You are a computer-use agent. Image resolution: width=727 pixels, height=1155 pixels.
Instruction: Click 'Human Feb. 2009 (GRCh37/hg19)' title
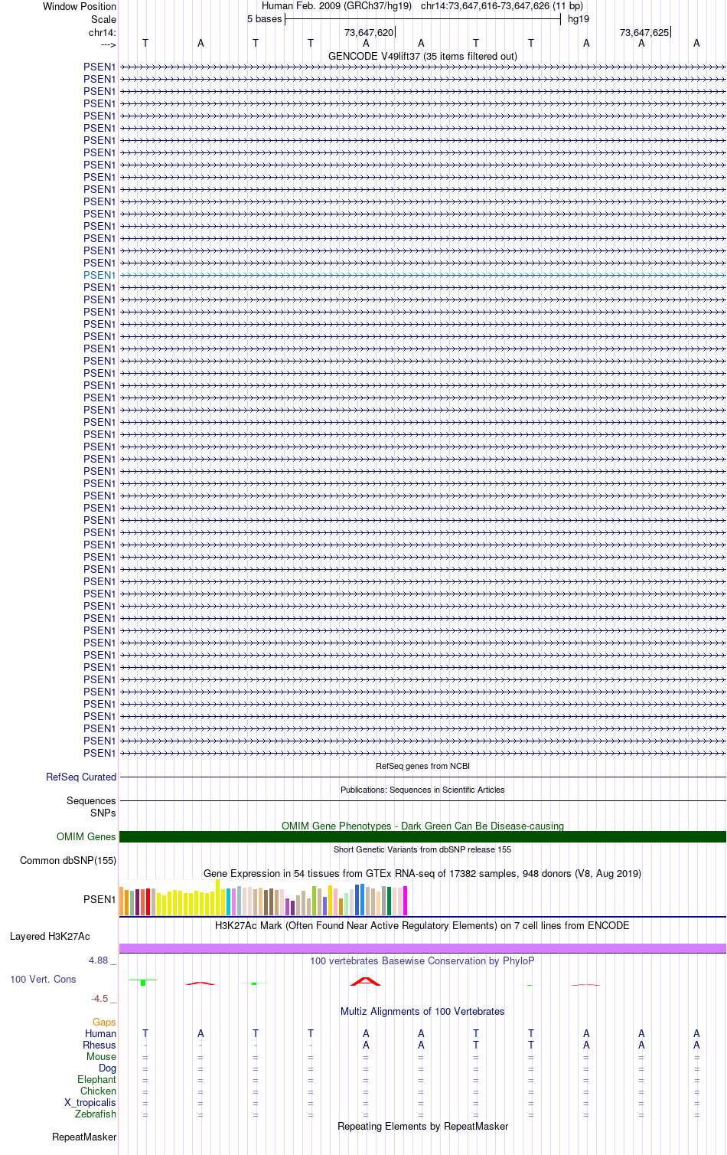pos(337,6)
